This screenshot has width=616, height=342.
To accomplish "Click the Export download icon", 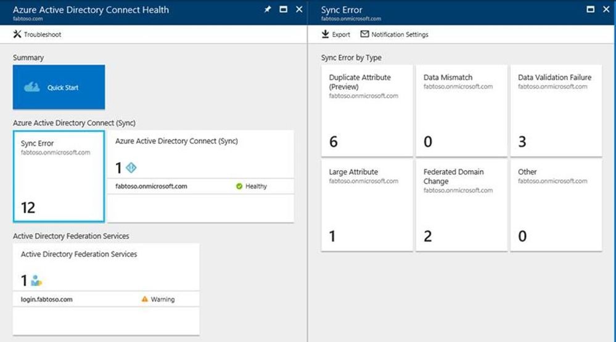I will tap(326, 34).
